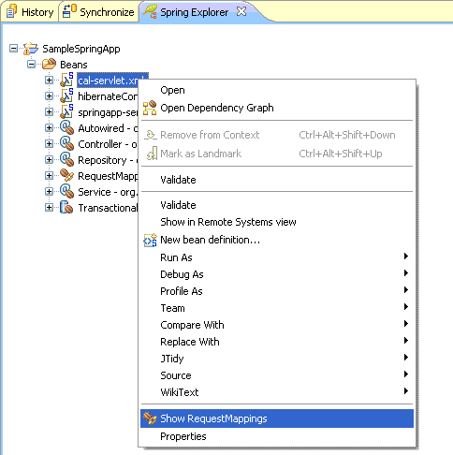Screen dimensions: 453x455
Task: Click the Transactional bean icon
Action: (66, 207)
